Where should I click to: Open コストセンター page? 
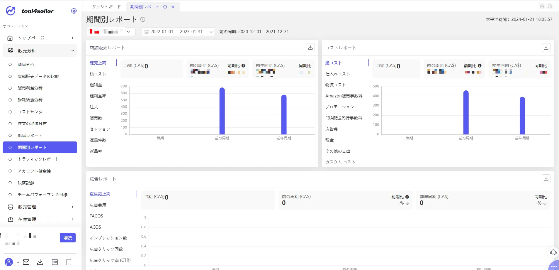tap(32, 112)
